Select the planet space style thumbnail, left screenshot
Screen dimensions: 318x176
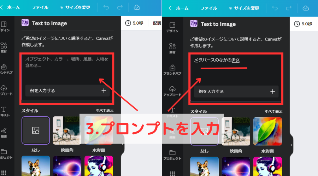click(x=67, y=166)
